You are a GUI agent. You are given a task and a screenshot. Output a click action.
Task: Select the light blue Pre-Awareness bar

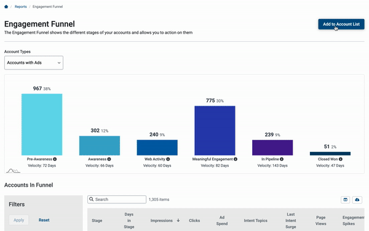42,125
